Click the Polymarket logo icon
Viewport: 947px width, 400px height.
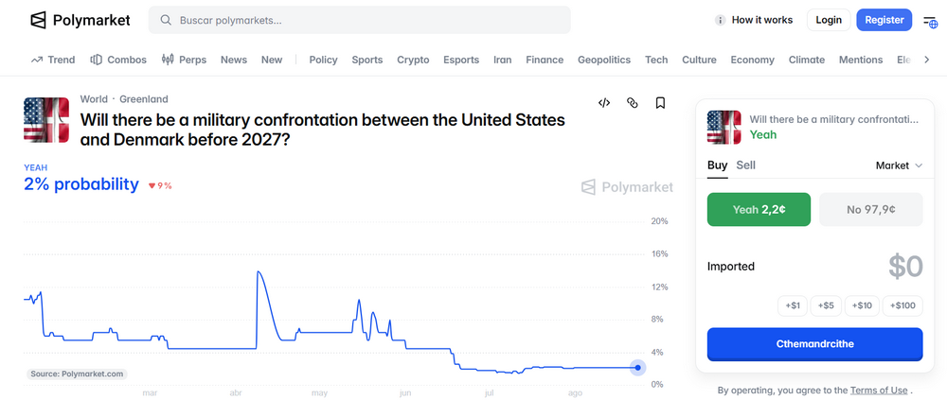click(x=38, y=20)
